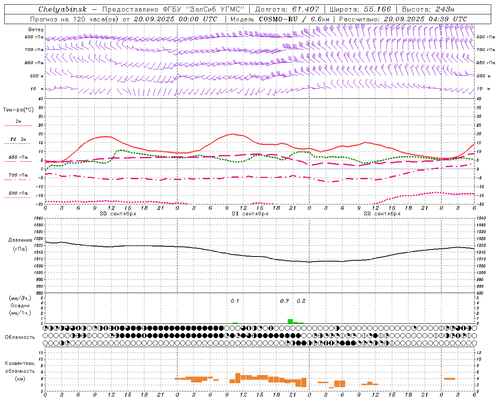The height and width of the screenshot is (398, 497).
Task: Click the solid red line sample under '2м'
Action: click(x=18, y=126)
